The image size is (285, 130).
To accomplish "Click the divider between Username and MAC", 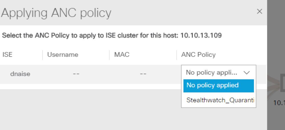I will click(x=110, y=55).
